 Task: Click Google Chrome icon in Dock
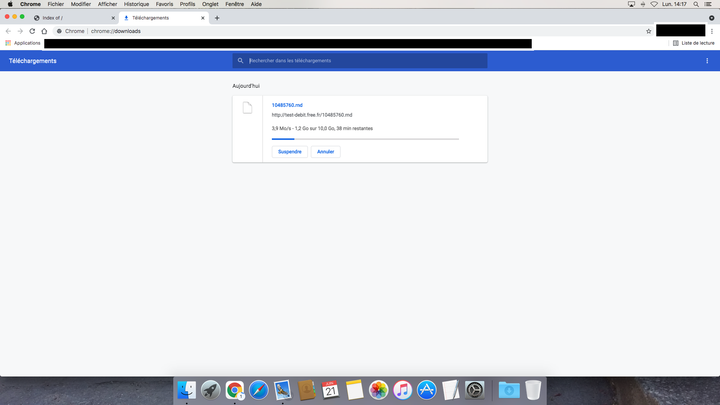[x=235, y=390]
